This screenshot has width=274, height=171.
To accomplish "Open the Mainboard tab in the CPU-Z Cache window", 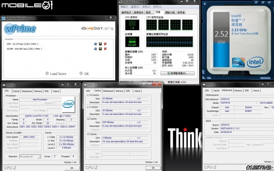I will pos(108,91).
